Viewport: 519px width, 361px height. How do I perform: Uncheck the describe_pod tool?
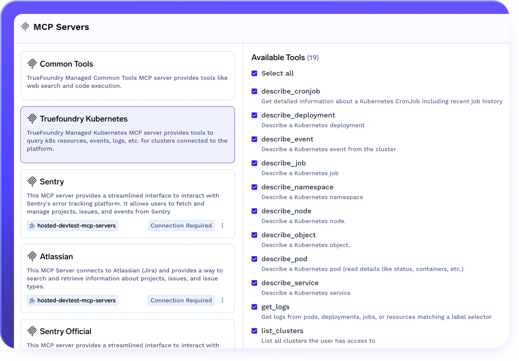click(x=254, y=259)
